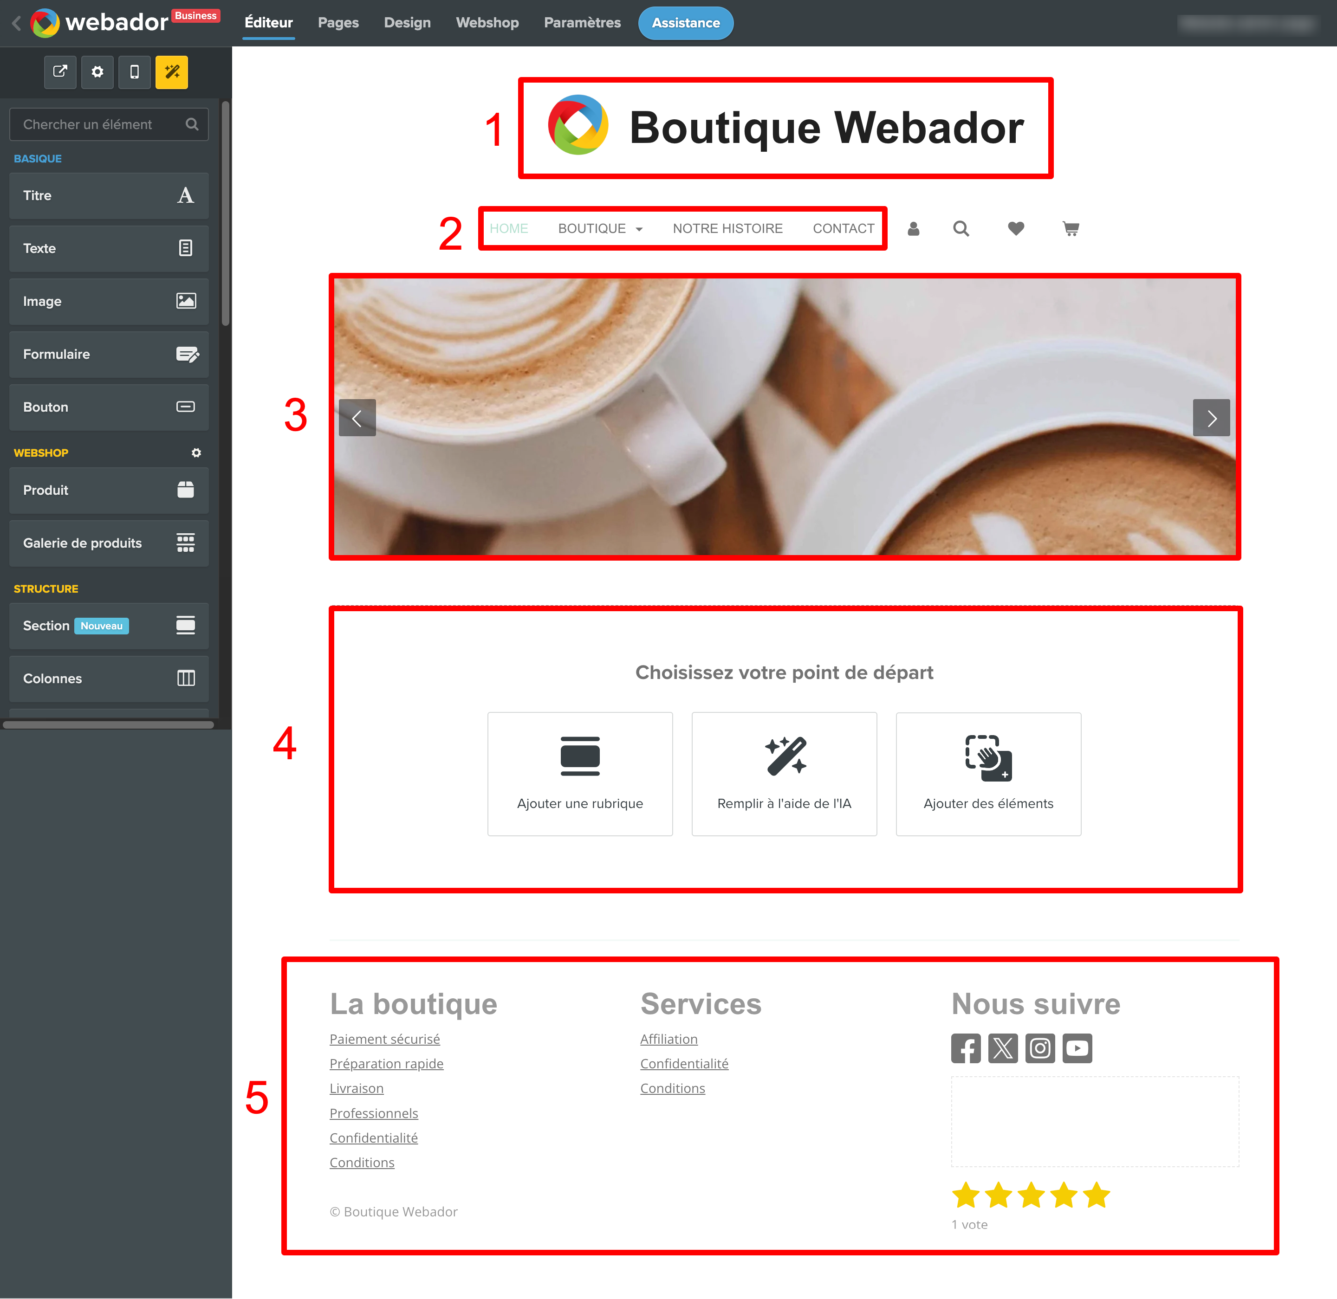1337x1299 pixels.
Task: Open the Livraison footer link
Action: coord(356,1088)
